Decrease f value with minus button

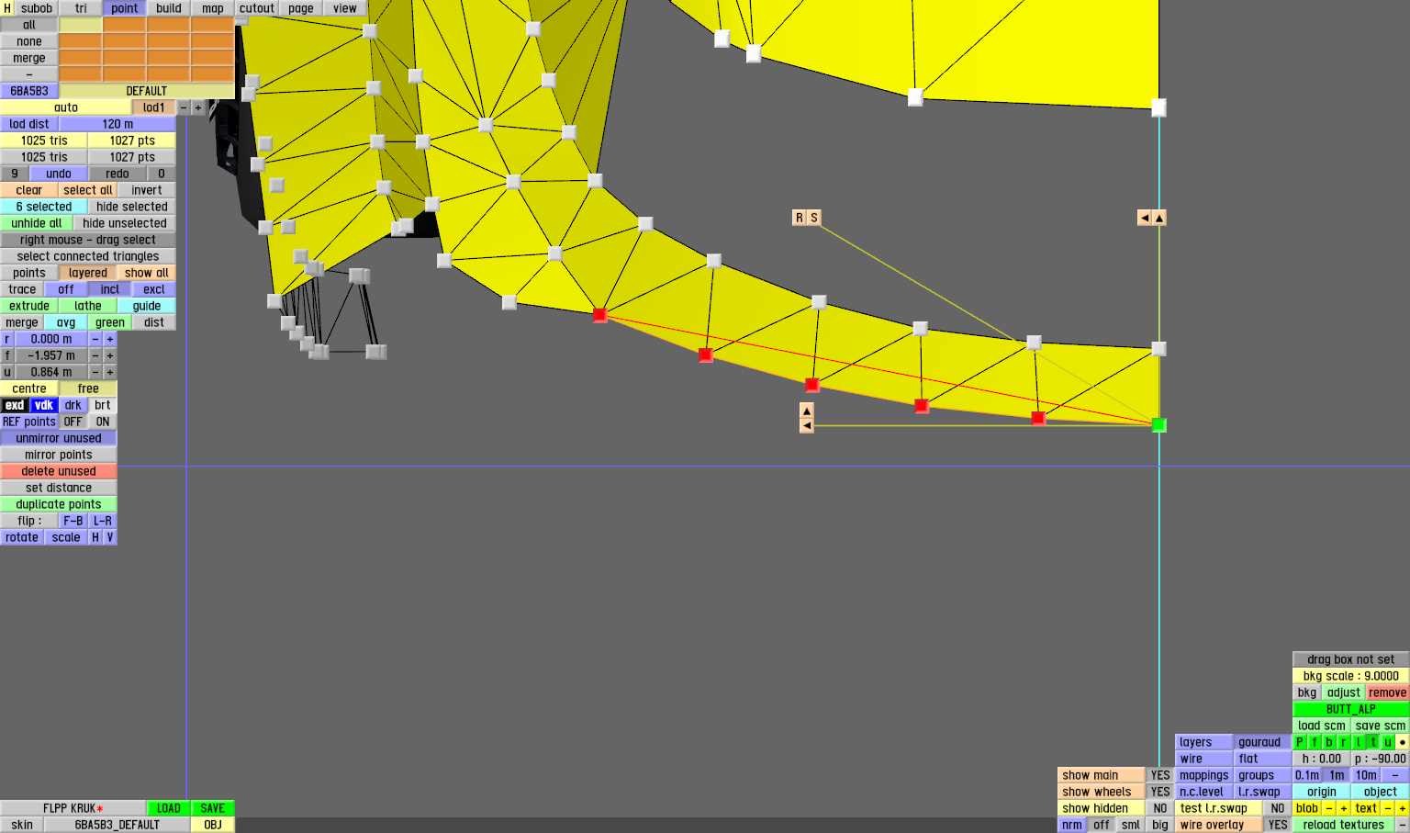[95, 355]
